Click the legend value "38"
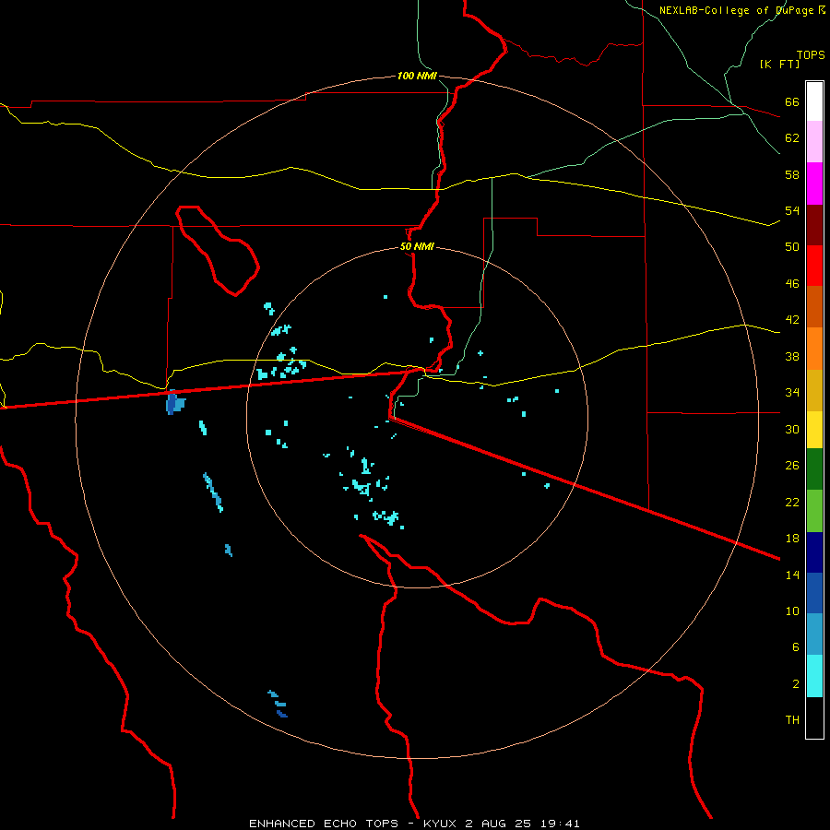The image size is (830, 830). (792, 357)
